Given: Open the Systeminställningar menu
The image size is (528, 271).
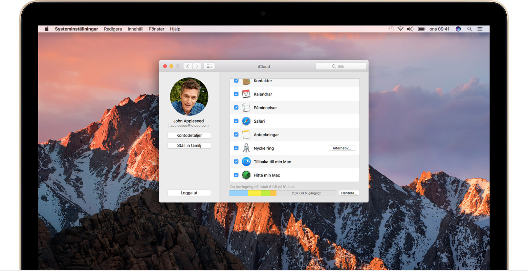Looking at the screenshot, I should point(76,29).
